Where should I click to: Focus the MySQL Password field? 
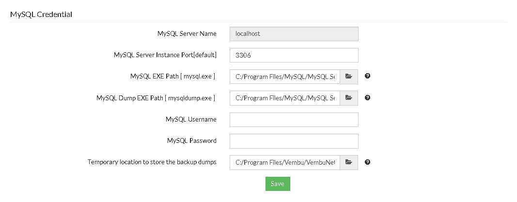(294, 141)
